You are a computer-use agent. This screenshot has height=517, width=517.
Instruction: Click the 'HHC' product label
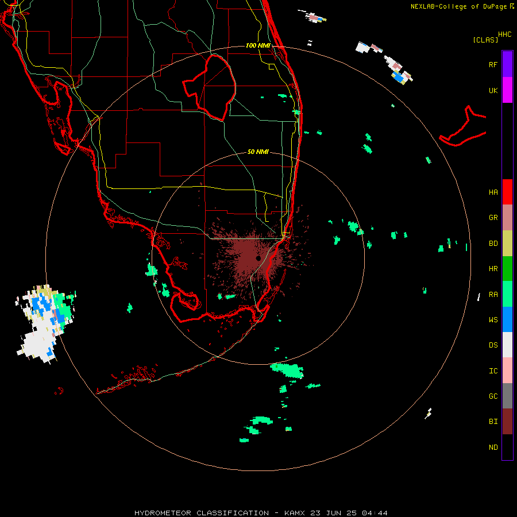click(x=504, y=34)
